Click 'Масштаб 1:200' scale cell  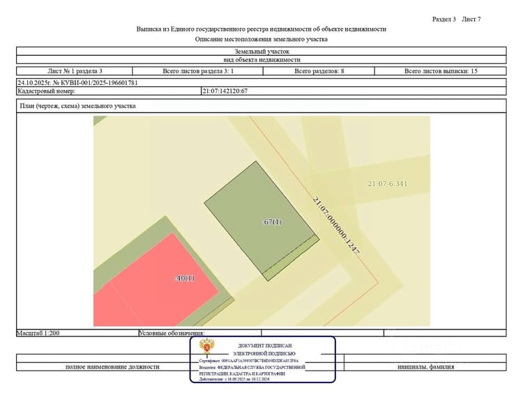point(77,333)
